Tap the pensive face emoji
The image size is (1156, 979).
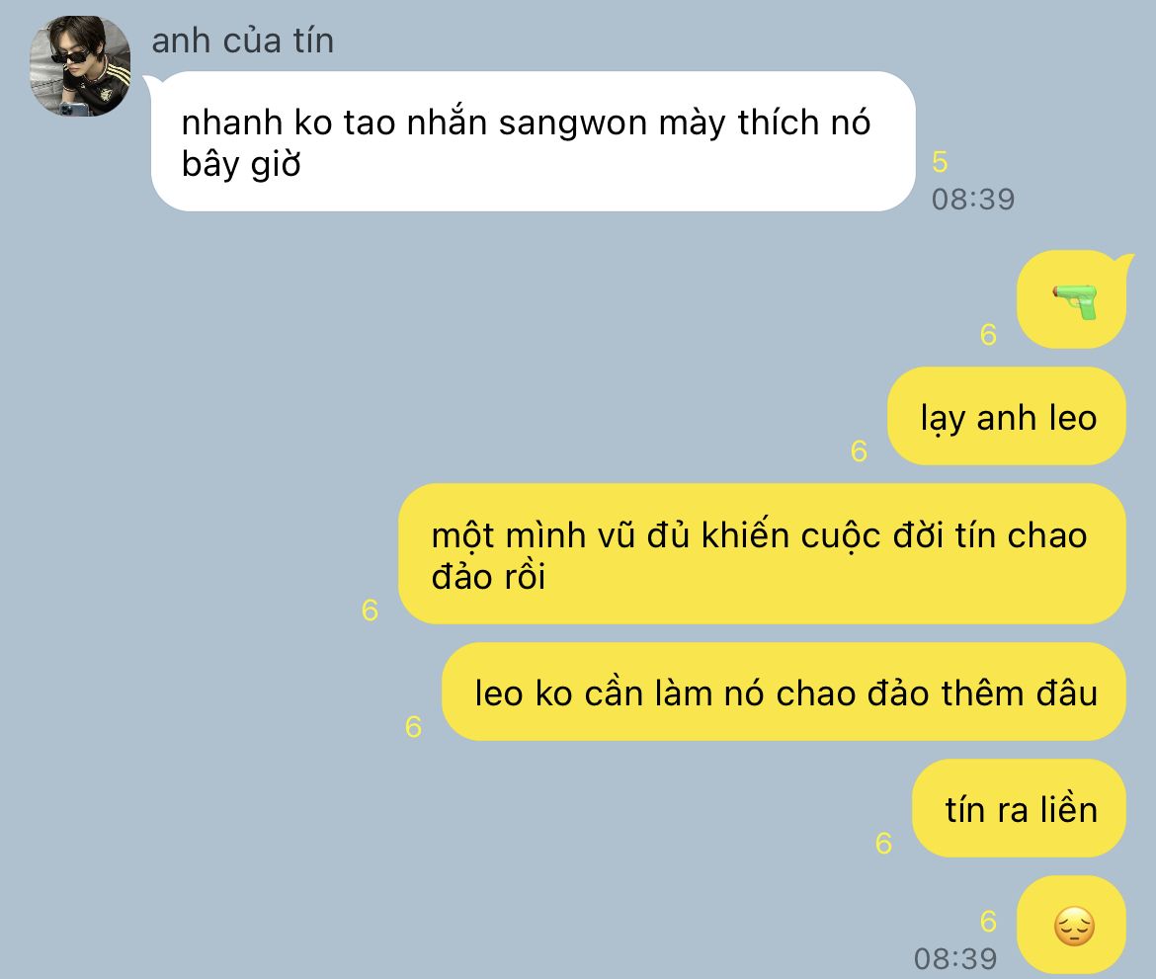pyautogui.click(x=1074, y=926)
